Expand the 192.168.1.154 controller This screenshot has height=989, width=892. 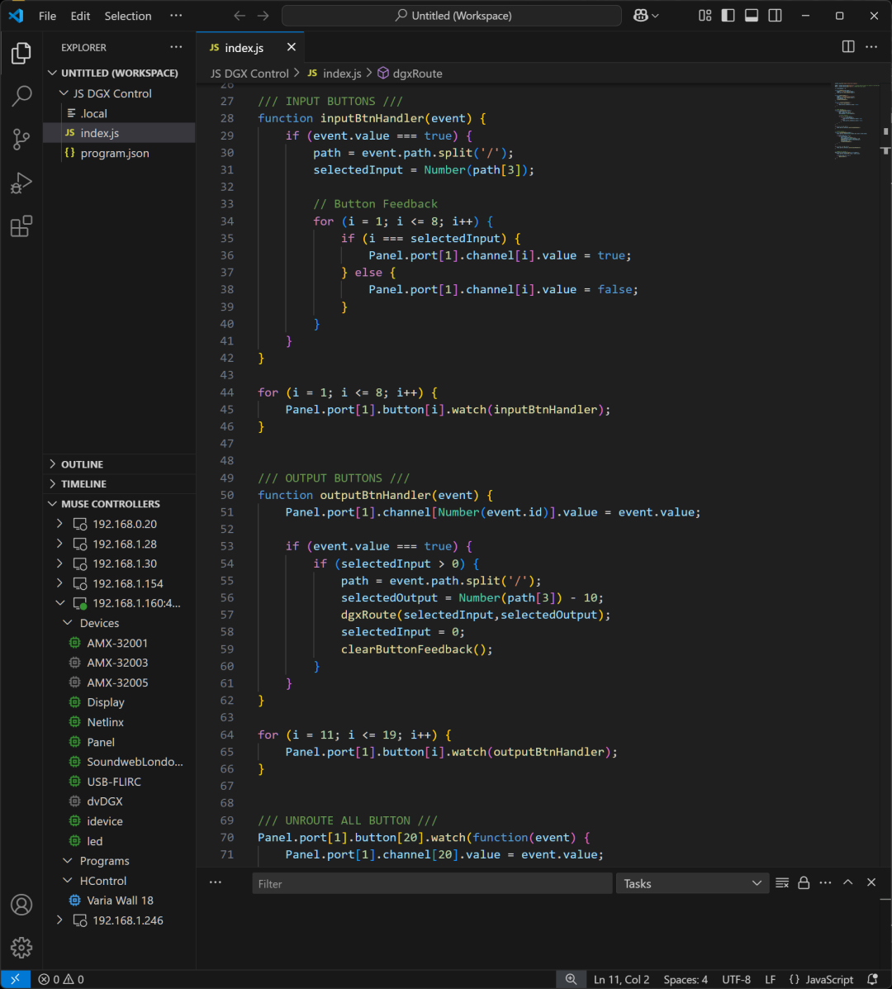tap(60, 583)
